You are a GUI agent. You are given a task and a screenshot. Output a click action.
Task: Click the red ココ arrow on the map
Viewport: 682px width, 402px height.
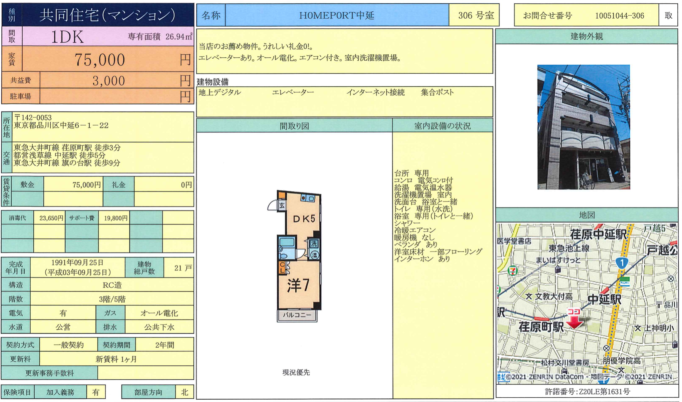pyautogui.click(x=575, y=318)
